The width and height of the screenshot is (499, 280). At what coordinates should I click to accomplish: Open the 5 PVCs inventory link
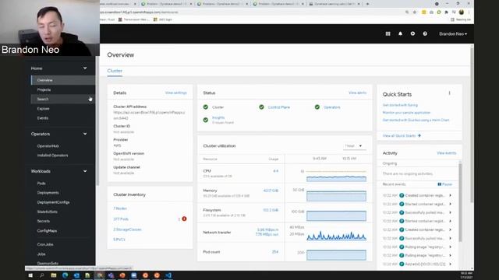(x=119, y=240)
